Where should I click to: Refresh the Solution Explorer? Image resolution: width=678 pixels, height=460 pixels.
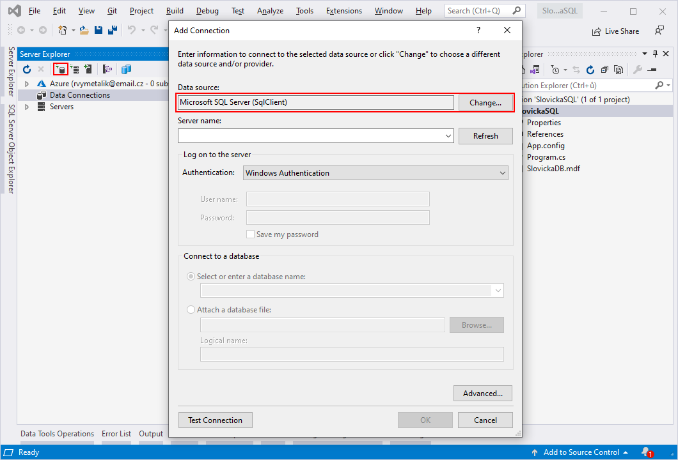[x=590, y=70]
